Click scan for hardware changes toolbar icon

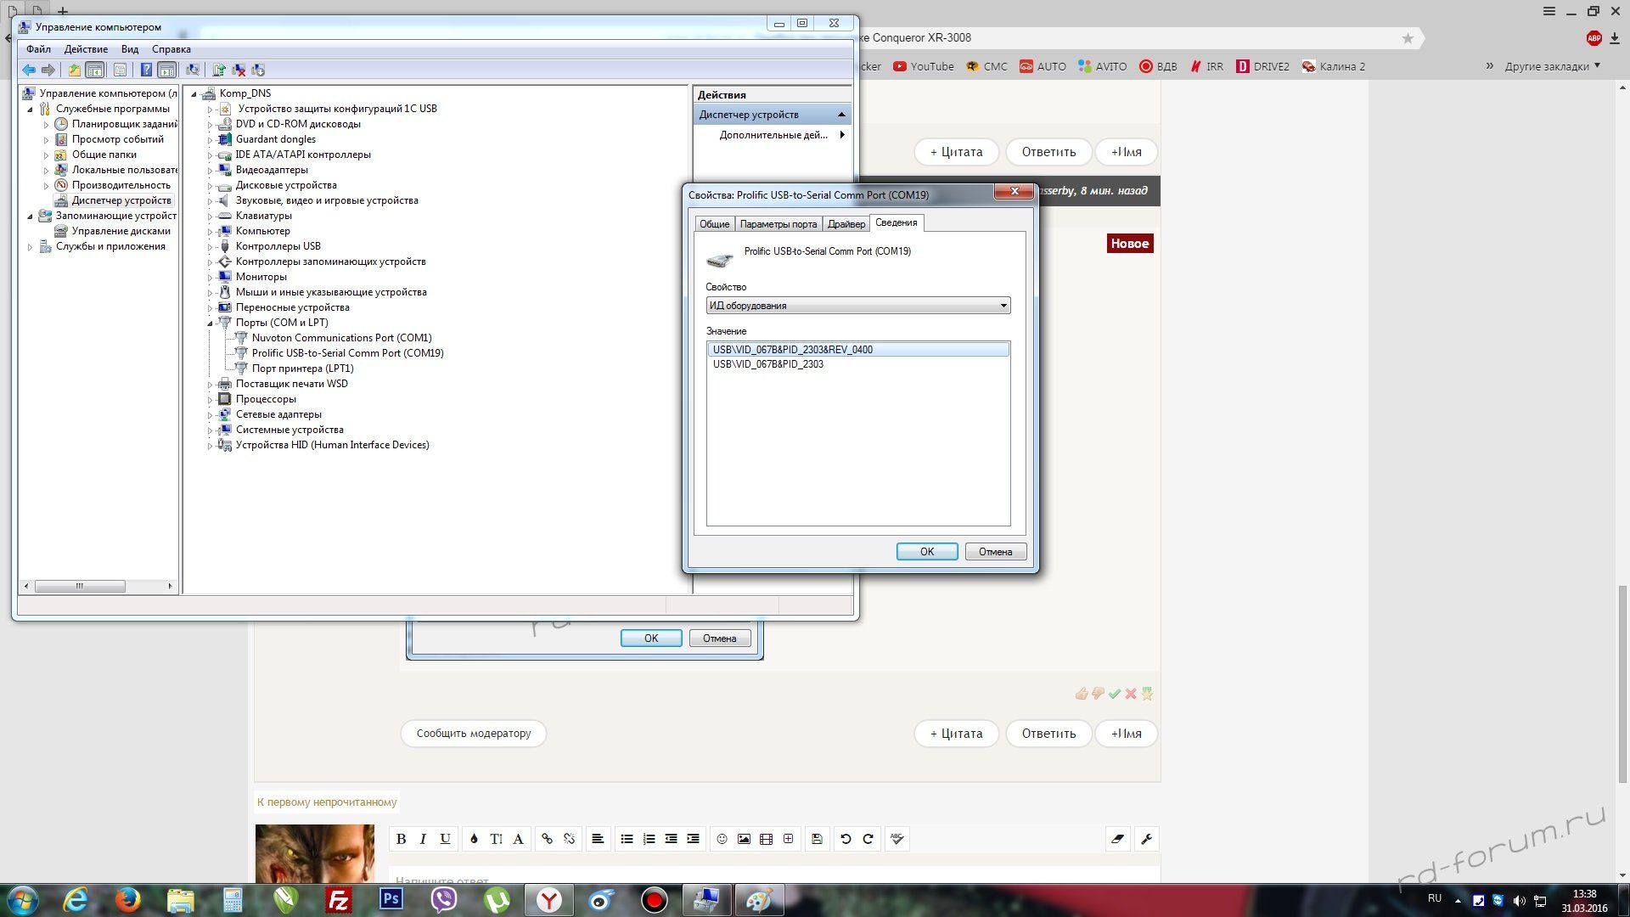pyautogui.click(x=193, y=70)
